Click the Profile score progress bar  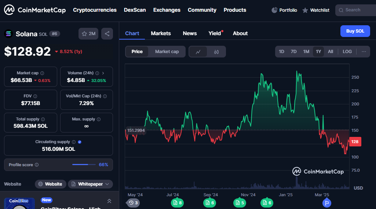click(84, 165)
